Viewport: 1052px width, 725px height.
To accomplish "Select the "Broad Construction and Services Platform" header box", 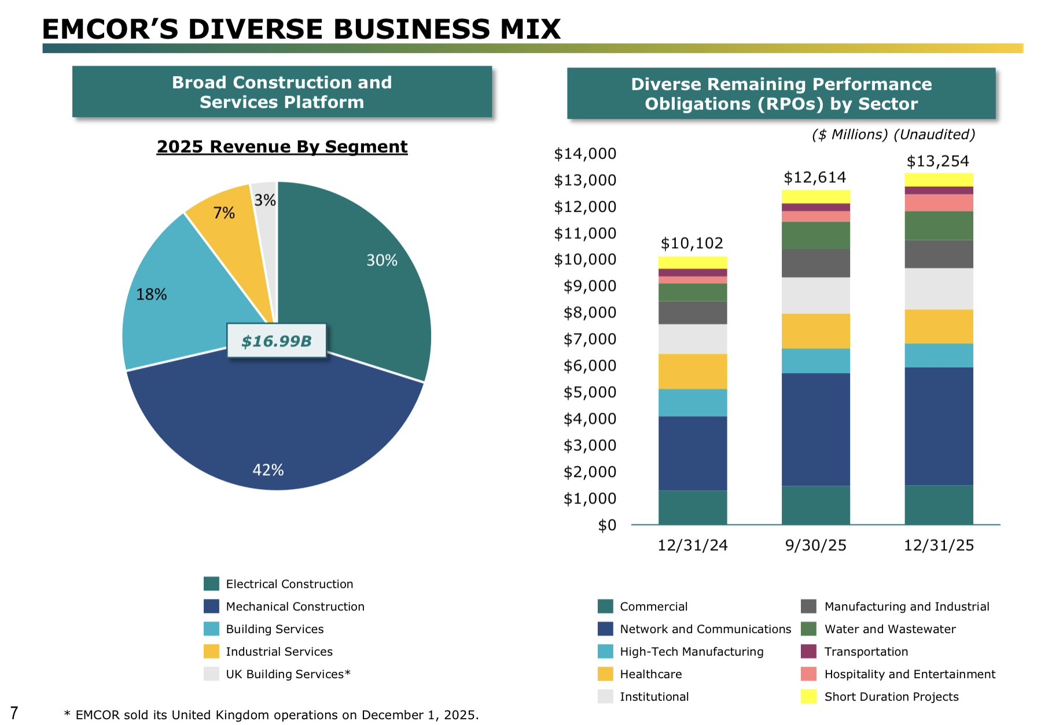I will point(282,92).
